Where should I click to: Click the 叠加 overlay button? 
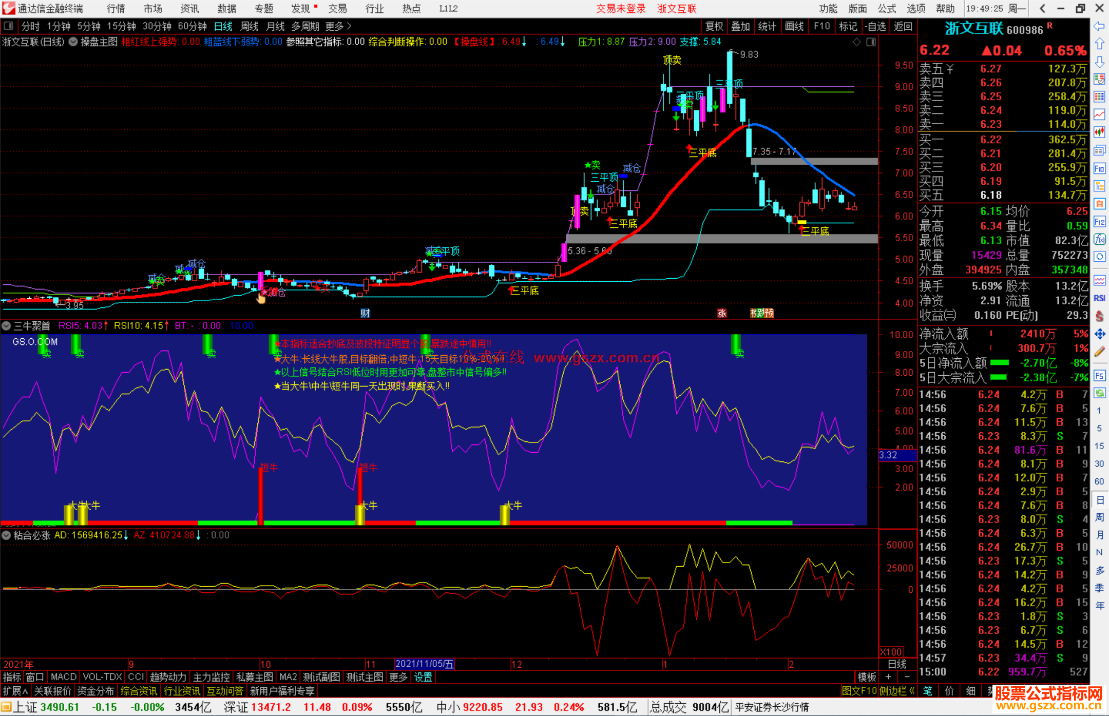(741, 26)
